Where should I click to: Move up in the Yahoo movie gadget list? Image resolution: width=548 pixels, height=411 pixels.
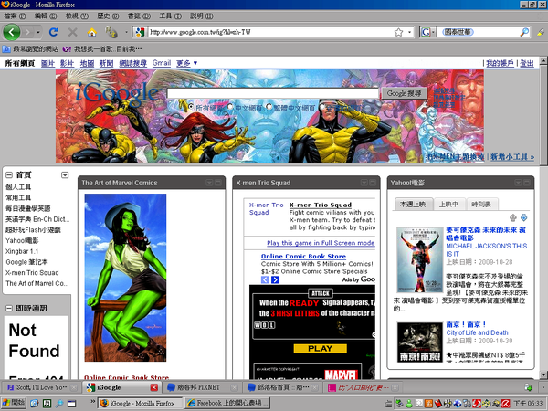click(x=512, y=217)
